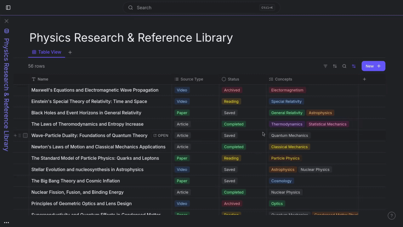Click the add-row plus icon beside Wave-Particle Duality
Screen dimensions: 403x227
click(x=15, y=136)
